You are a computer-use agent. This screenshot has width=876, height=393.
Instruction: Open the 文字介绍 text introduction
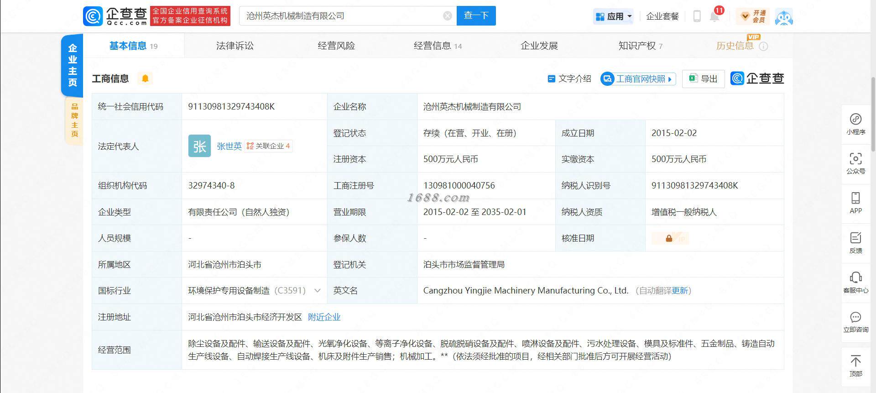coord(569,79)
